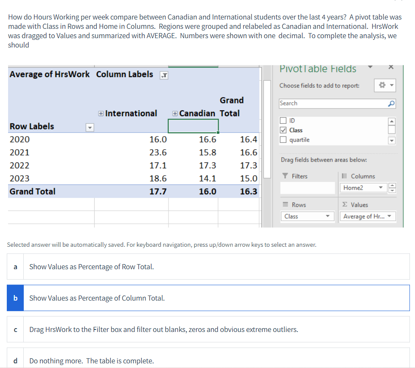This screenshot has width=415, height=368.
Task: Click the 2023 Canadian value 14.1
Action: [x=207, y=178]
